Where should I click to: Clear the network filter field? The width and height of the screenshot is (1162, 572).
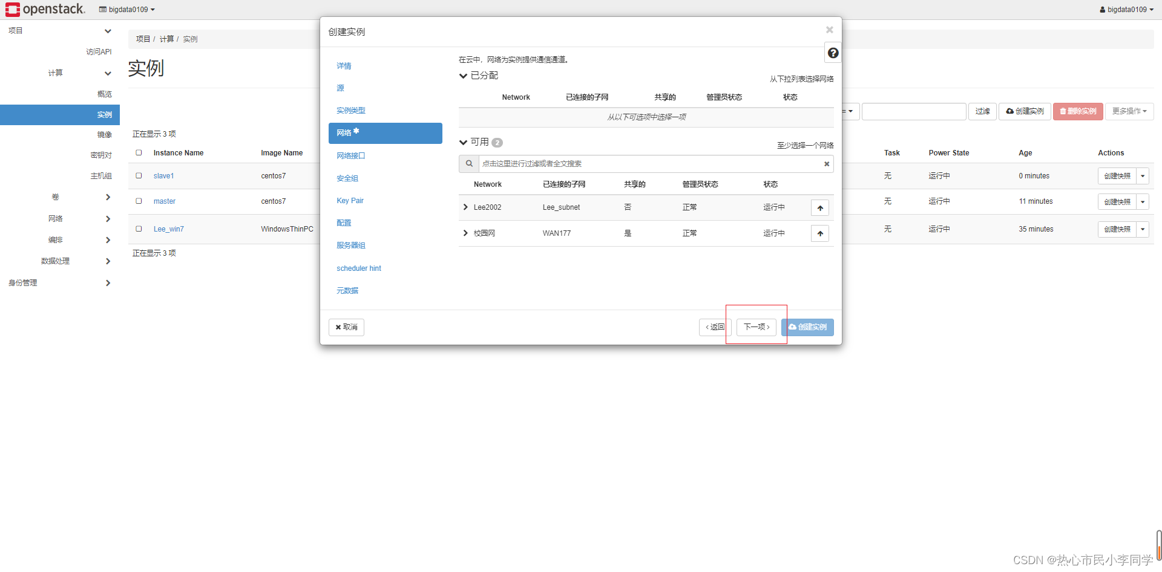tap(827, 164)
